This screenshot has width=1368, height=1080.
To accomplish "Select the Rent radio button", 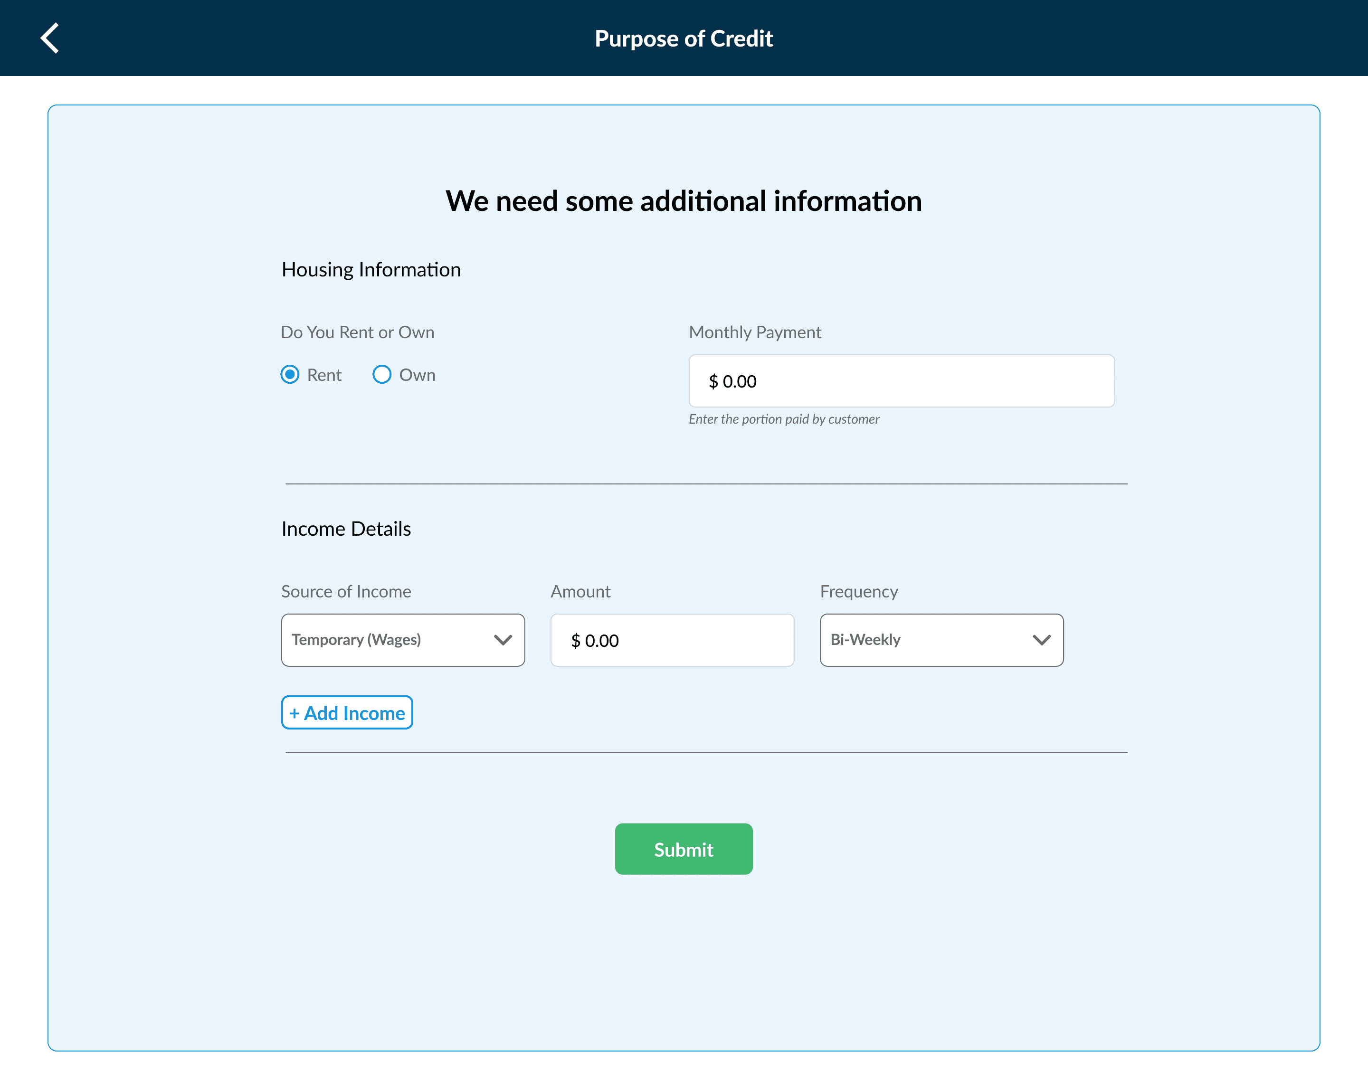I will click(290, 375).
